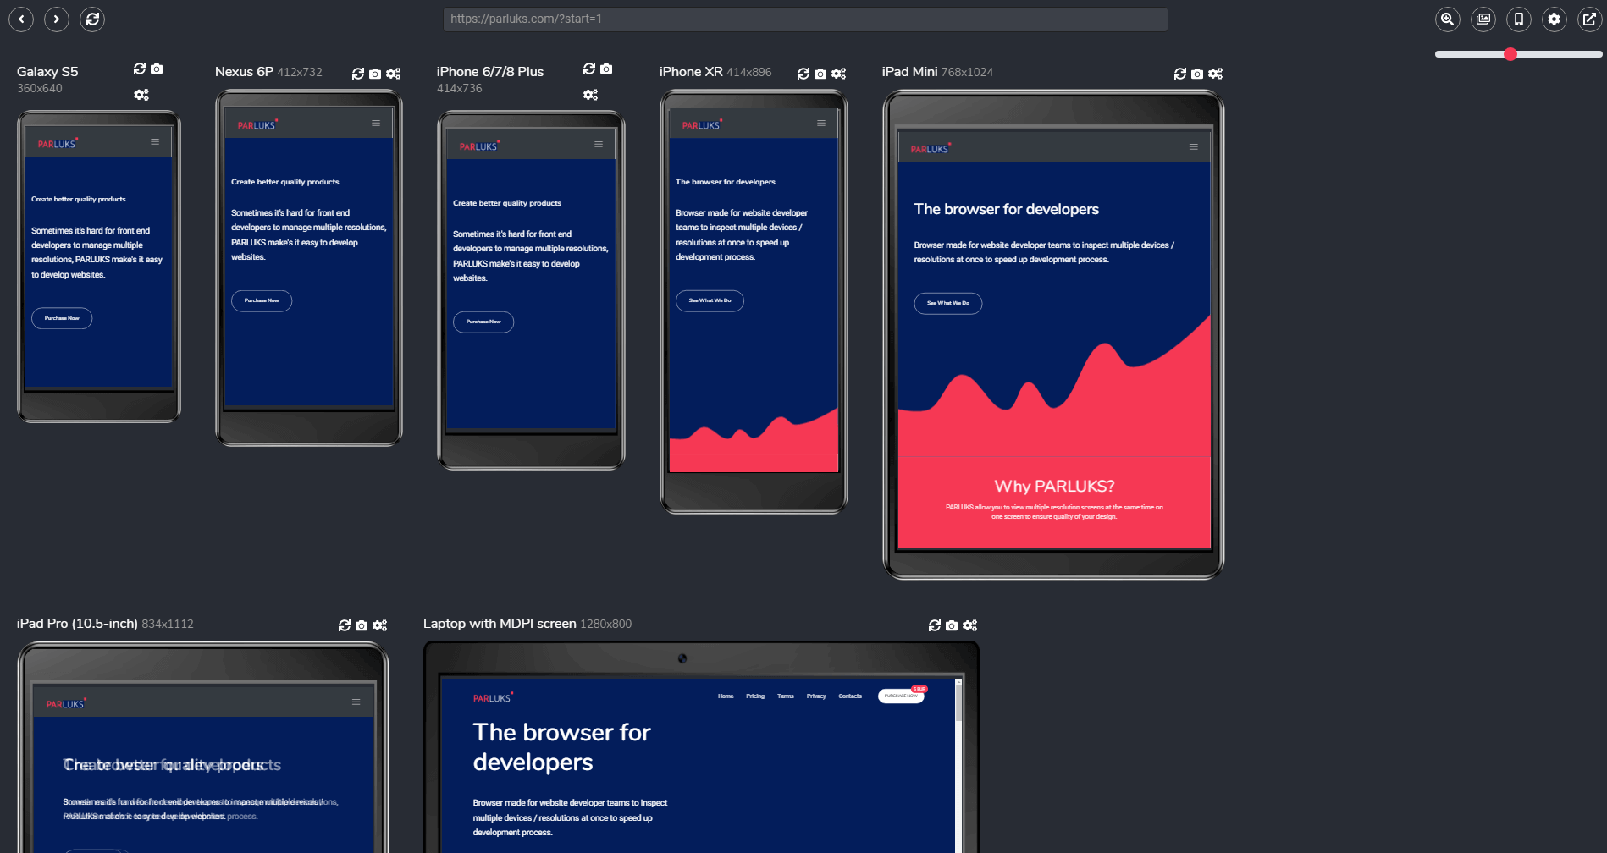The height and width of the screenshot is (853, 1607).
Task: Click the 'Laptop with MDPI screen' device title
Action: (500, 624)
